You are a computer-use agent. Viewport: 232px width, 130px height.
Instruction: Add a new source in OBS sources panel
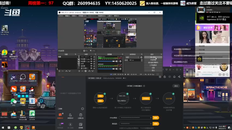[79, 71]
